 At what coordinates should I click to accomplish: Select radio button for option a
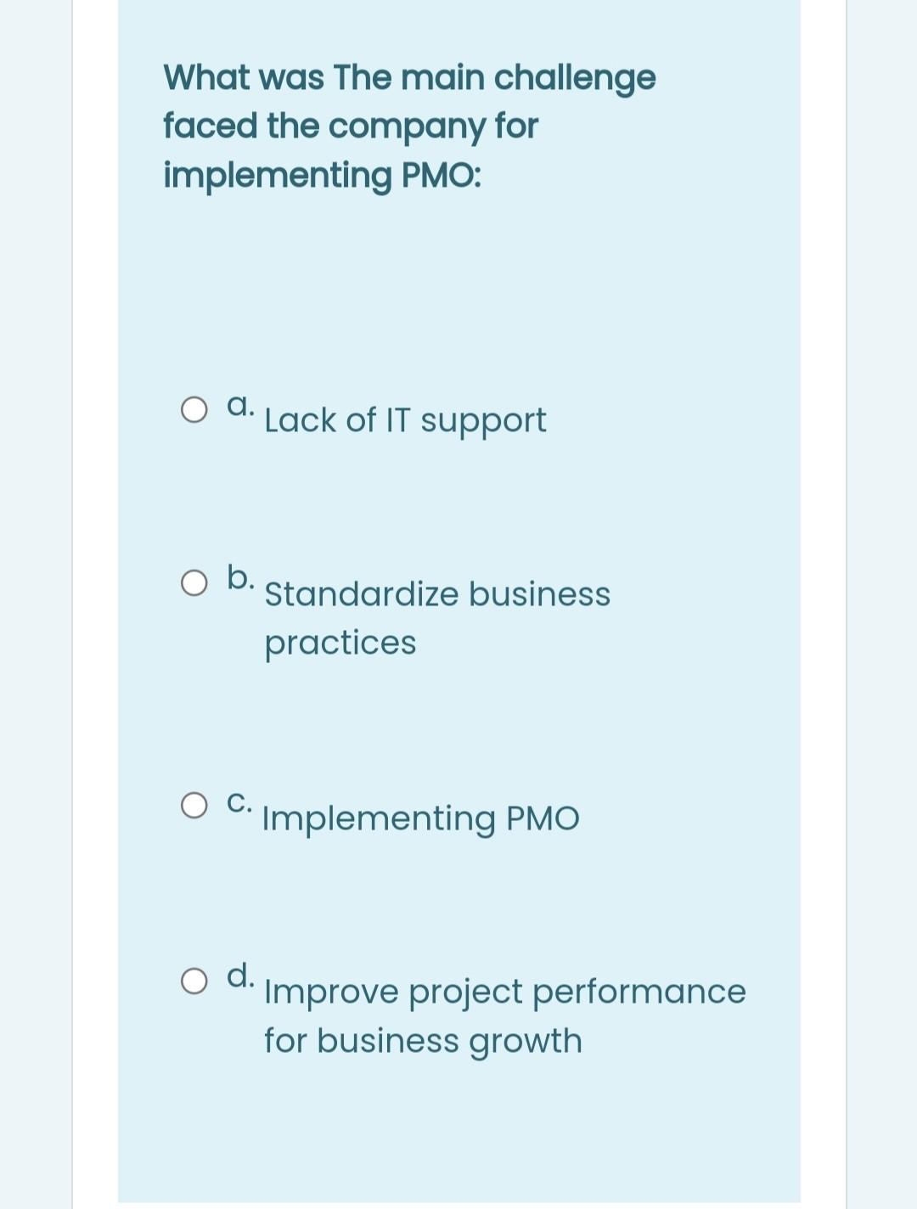195,409
